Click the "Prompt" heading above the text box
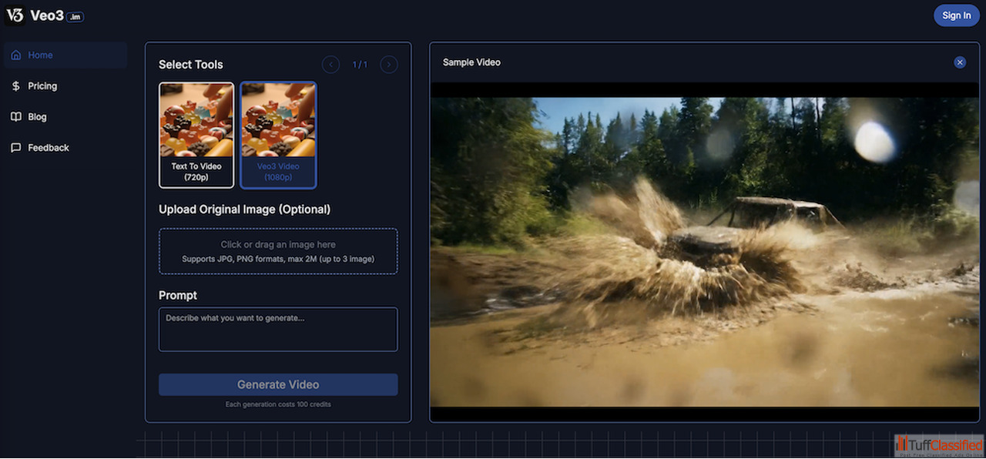Viewport: 986px width, 459px height. (178, 296)
